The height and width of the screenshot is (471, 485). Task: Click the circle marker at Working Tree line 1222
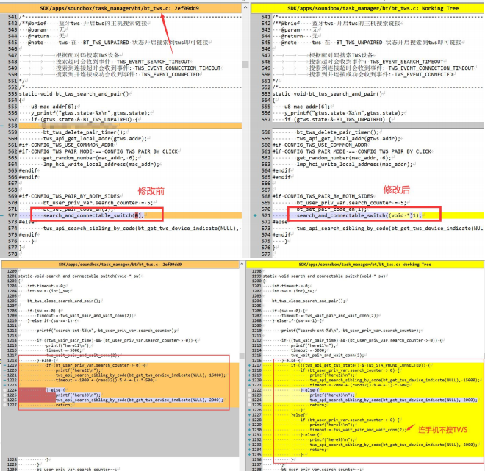pos(249,390)
